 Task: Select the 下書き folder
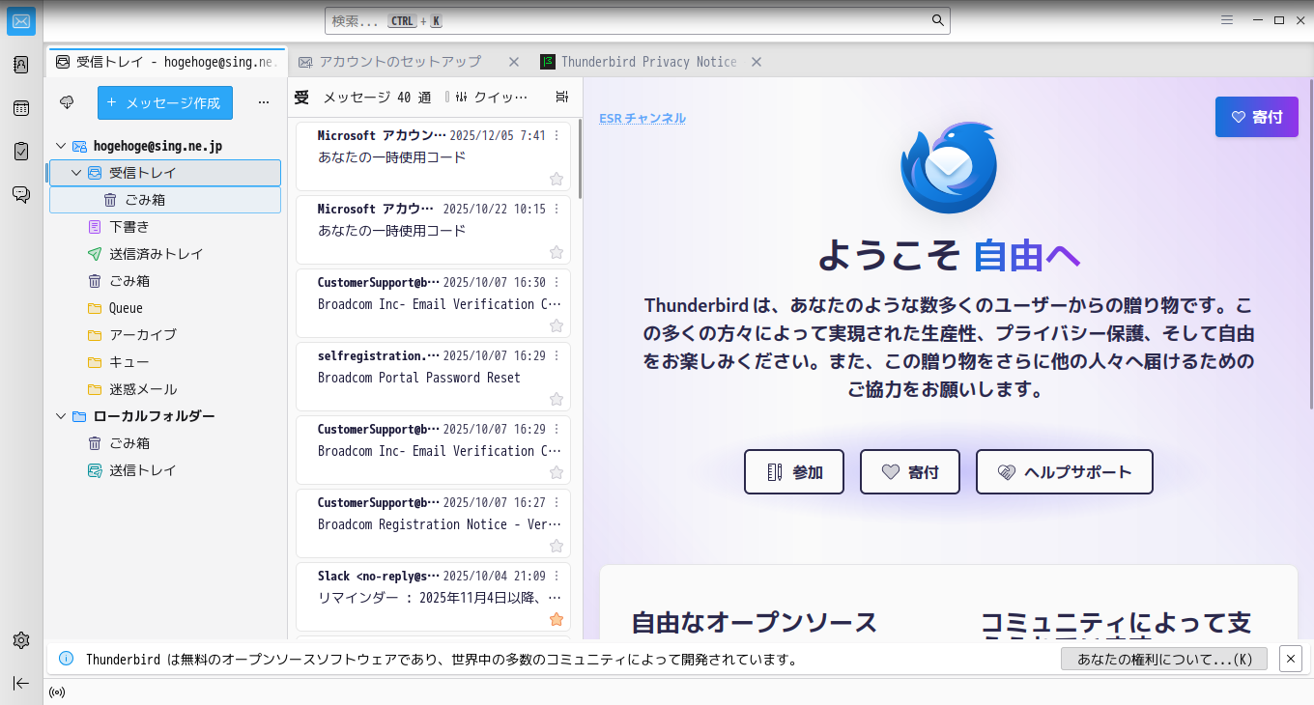[165, 227]
